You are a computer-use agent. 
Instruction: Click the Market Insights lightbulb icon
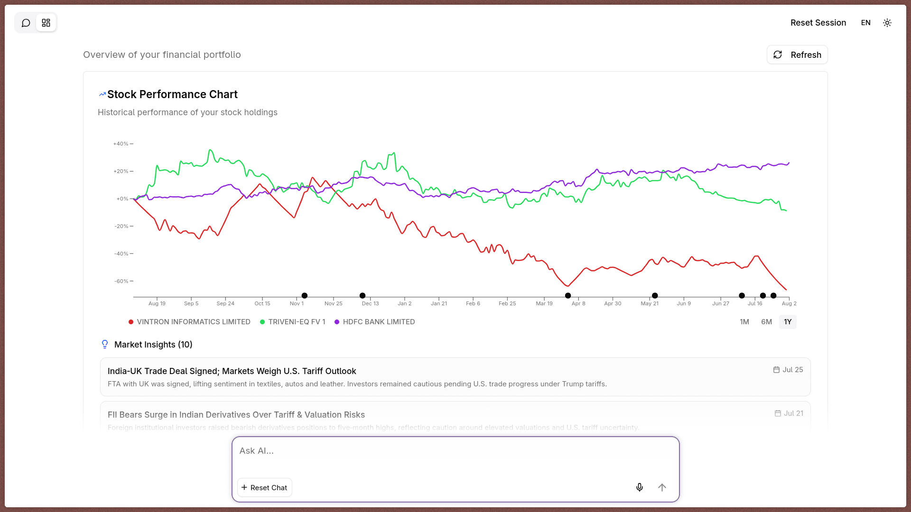105,344
